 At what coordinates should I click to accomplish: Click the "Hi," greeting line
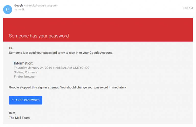coord(11,48)
